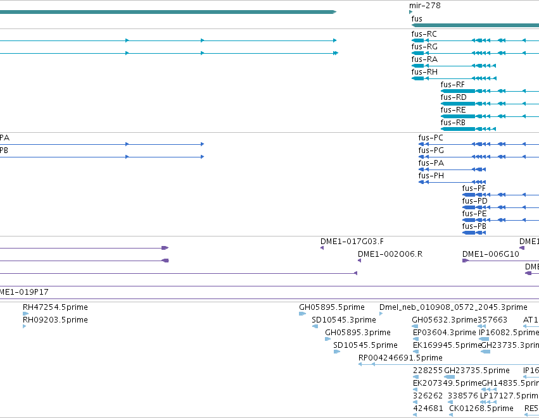Select EST GH05895.3prime
This screenshot has height=418, width=539.
[x=358, y=333]
